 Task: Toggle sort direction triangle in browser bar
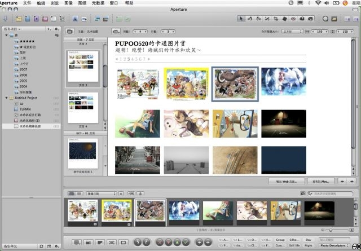tap(121, 194)
